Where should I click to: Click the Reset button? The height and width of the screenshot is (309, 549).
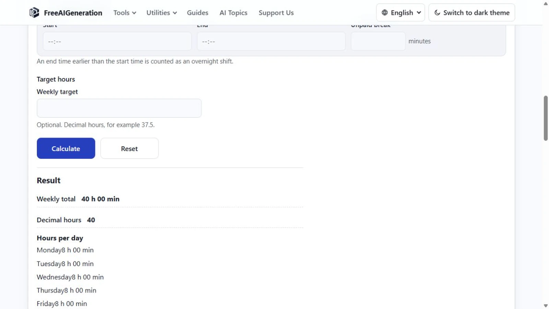(129, 148)
